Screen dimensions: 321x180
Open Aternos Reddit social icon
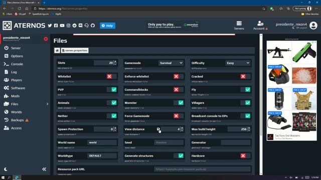(x=75, y=25)
